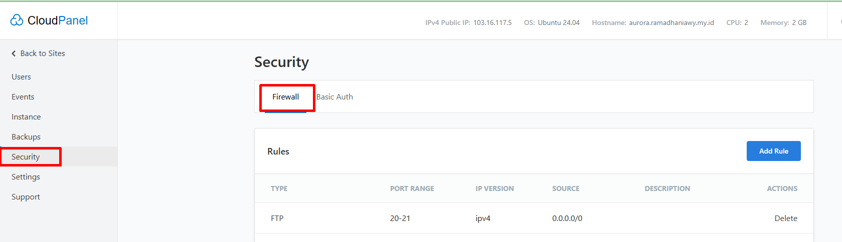Select Security in the sidebar
The width and height of the screenshot is (842, 242).
pos(26,157)
